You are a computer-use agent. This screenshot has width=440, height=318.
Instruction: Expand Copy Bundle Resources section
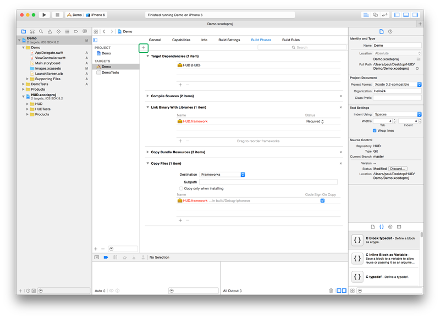coord(147,152)
